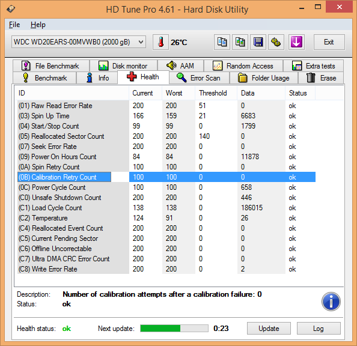Viewport: 357px width, 346px height.
Task: Click the Worst column header
Action: 178,93
